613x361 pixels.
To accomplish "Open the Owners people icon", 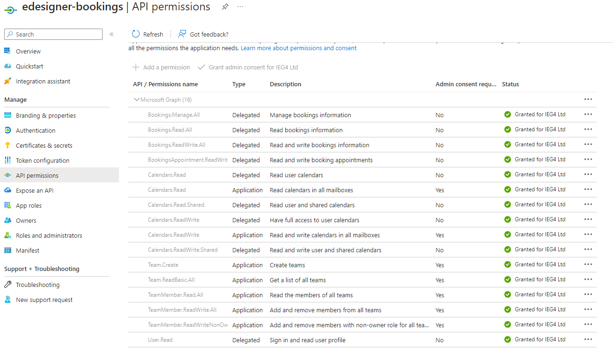I will (7, 220).
